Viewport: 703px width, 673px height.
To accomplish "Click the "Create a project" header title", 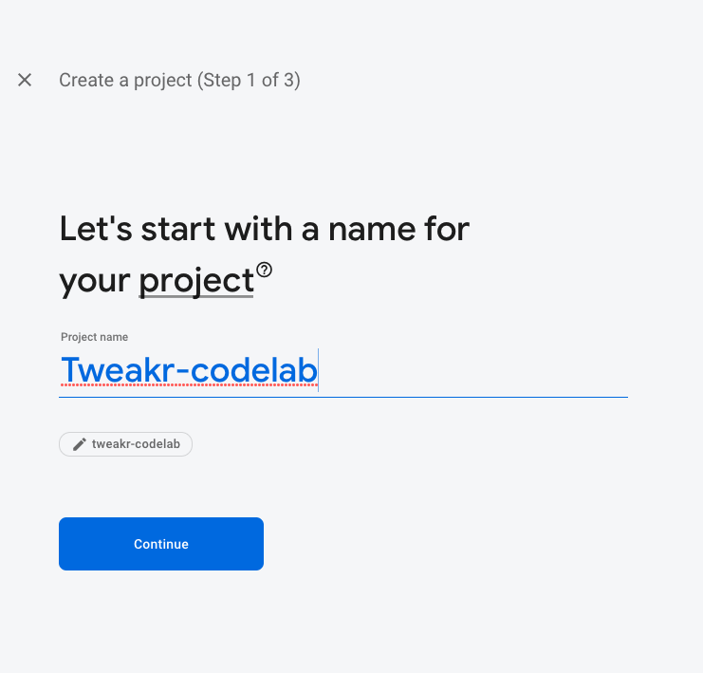I will [125, 81].
